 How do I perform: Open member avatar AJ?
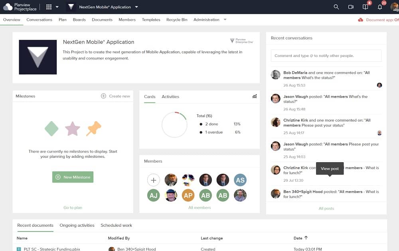154,195
